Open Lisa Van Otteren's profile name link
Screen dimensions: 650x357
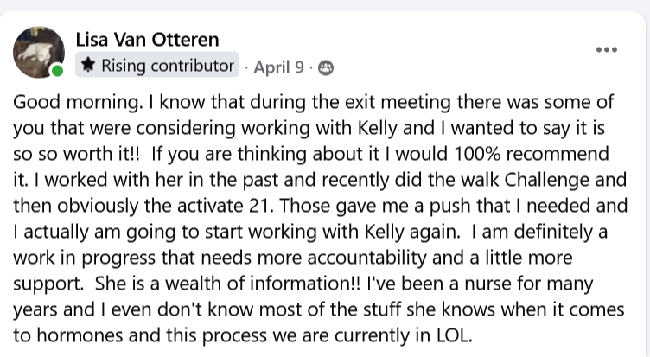[148, 39]
